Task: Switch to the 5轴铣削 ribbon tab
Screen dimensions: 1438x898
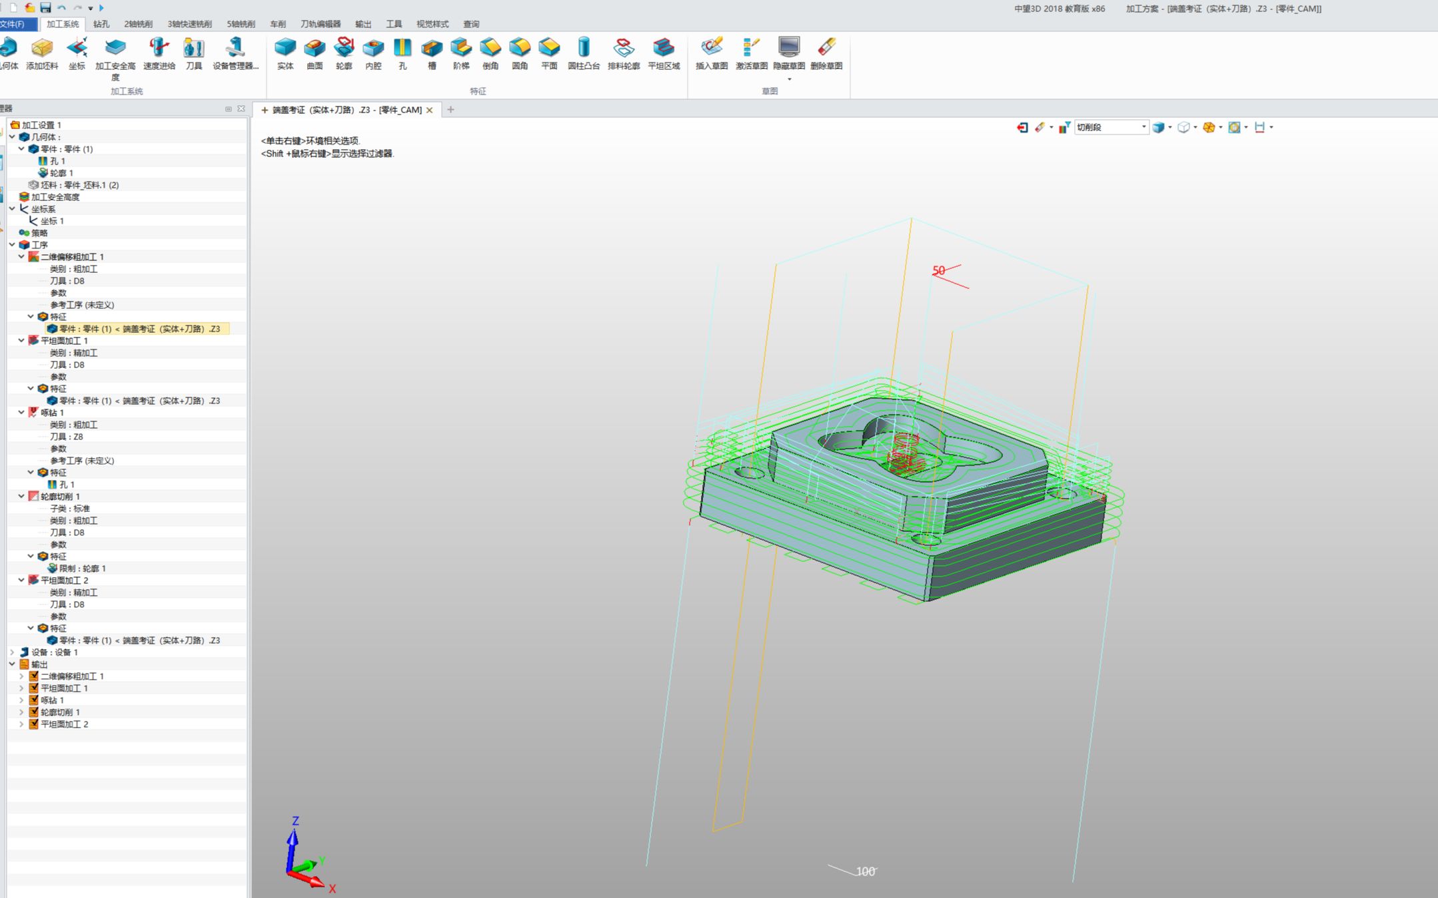Action: [x=241, y=24]
